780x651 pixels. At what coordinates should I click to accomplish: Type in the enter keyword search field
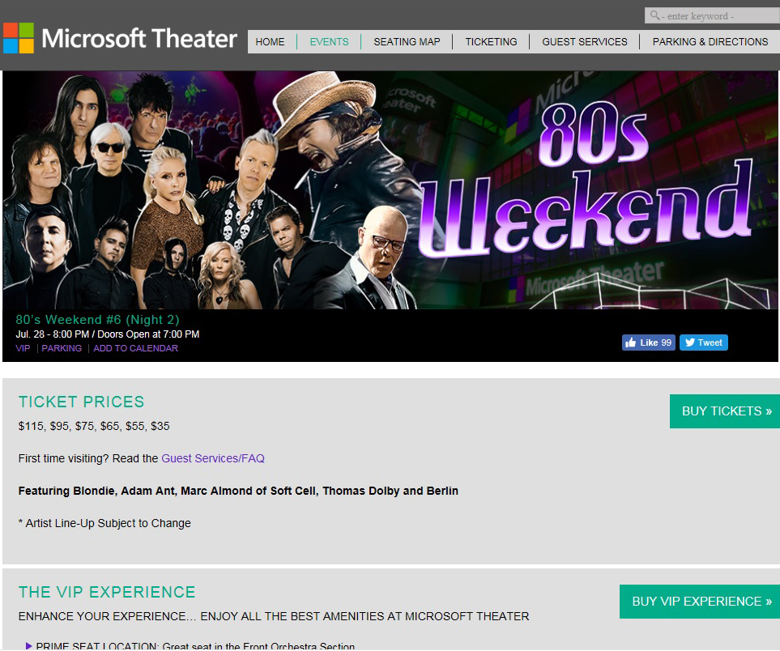point(718,16)
